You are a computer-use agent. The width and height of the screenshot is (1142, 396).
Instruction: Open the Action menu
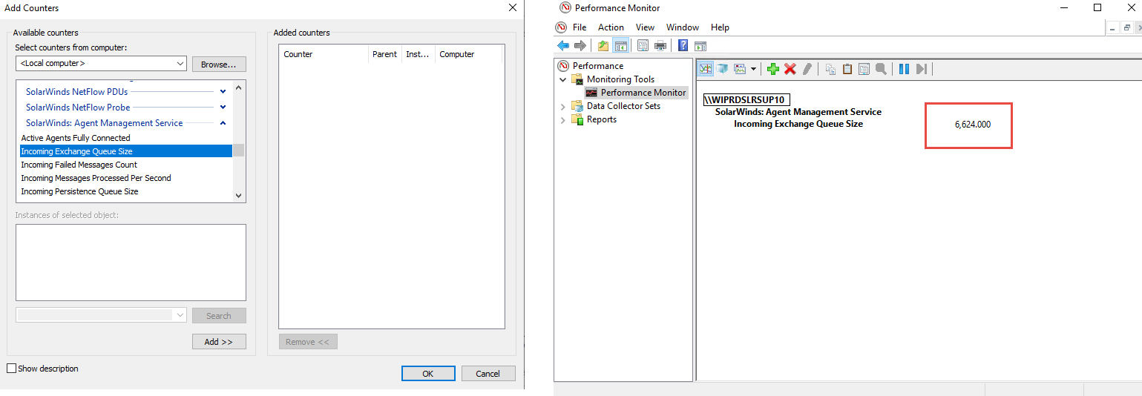click(x=611, y=27)
